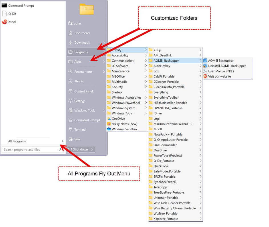The width and height of the screenshot is (269, 227).
Task: Expand the XYplorer_Portable arrow
Action: (200, 218)
